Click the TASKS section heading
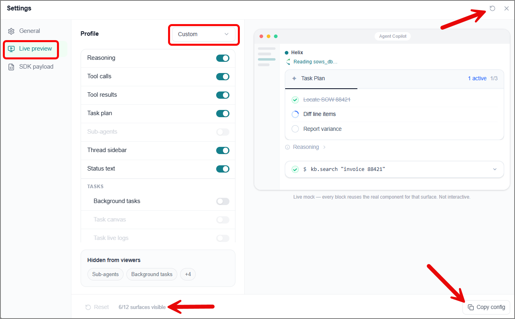This screenshot has height=319, width=515. [95, 187]
